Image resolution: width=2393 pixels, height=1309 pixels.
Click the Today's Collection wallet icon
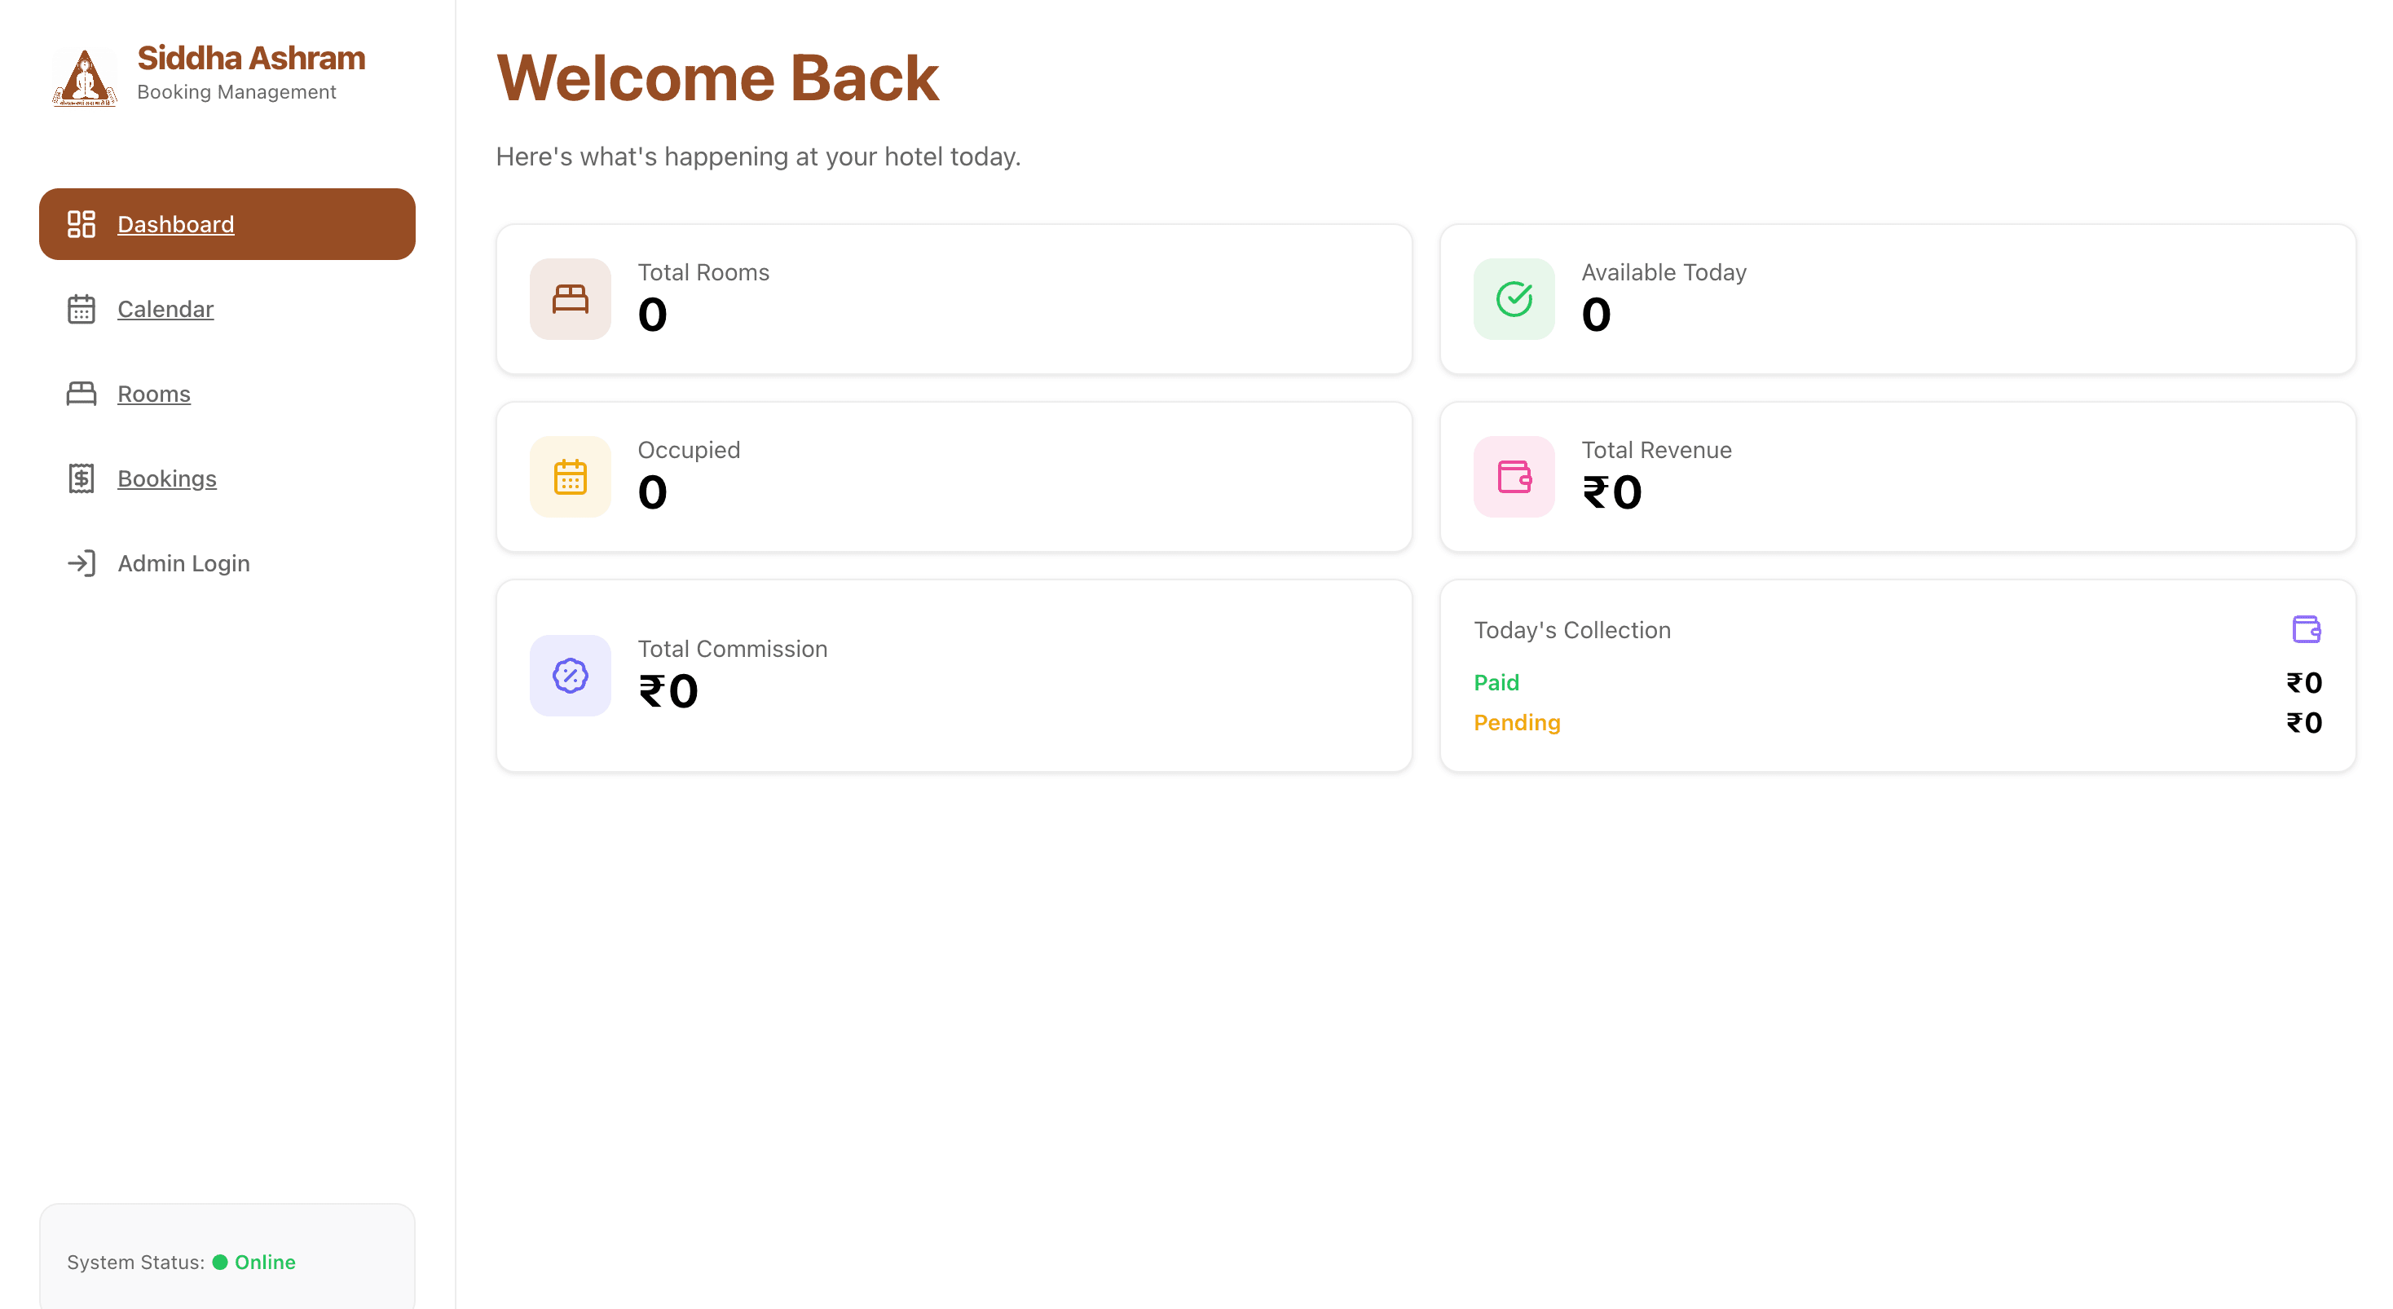tap(2306, 629)
